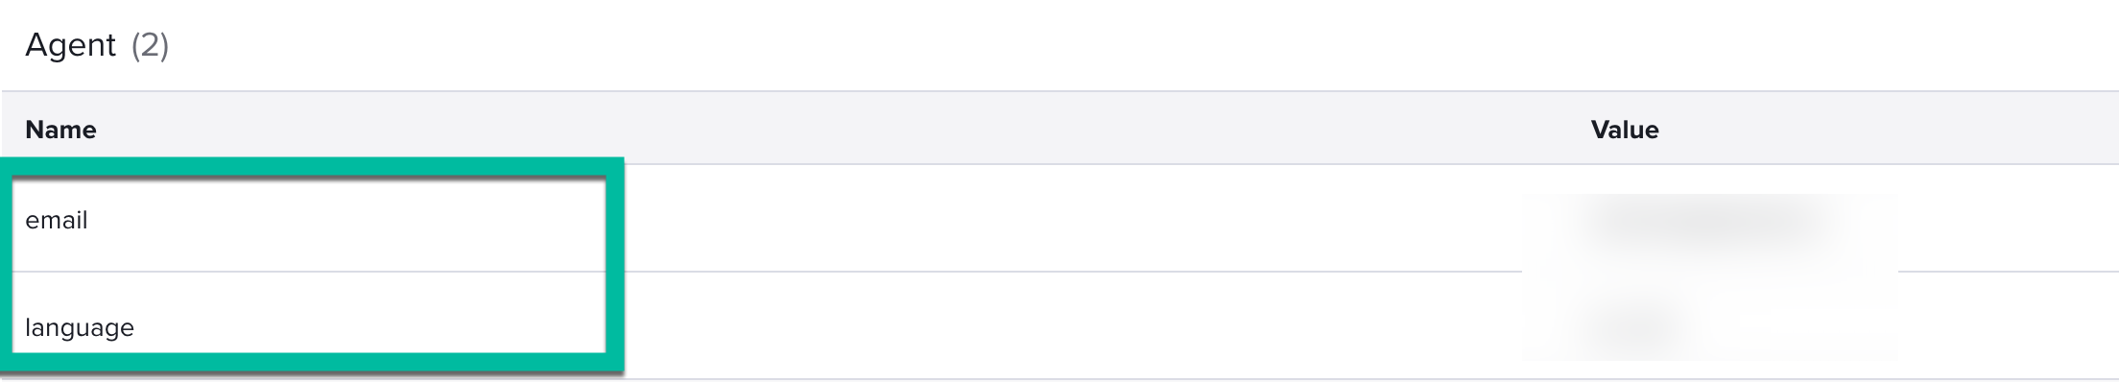The image size is (2119, 382).
Task: Click the gray header bar between Name and Value
Action: pyautogui.click(x=845, y=130)
